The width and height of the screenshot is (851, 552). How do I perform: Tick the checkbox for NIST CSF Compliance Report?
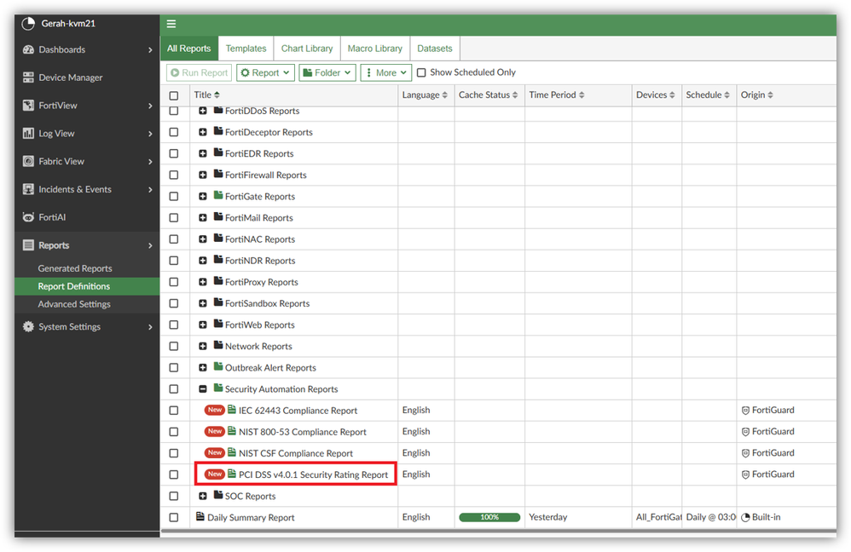tap(174, 453)
